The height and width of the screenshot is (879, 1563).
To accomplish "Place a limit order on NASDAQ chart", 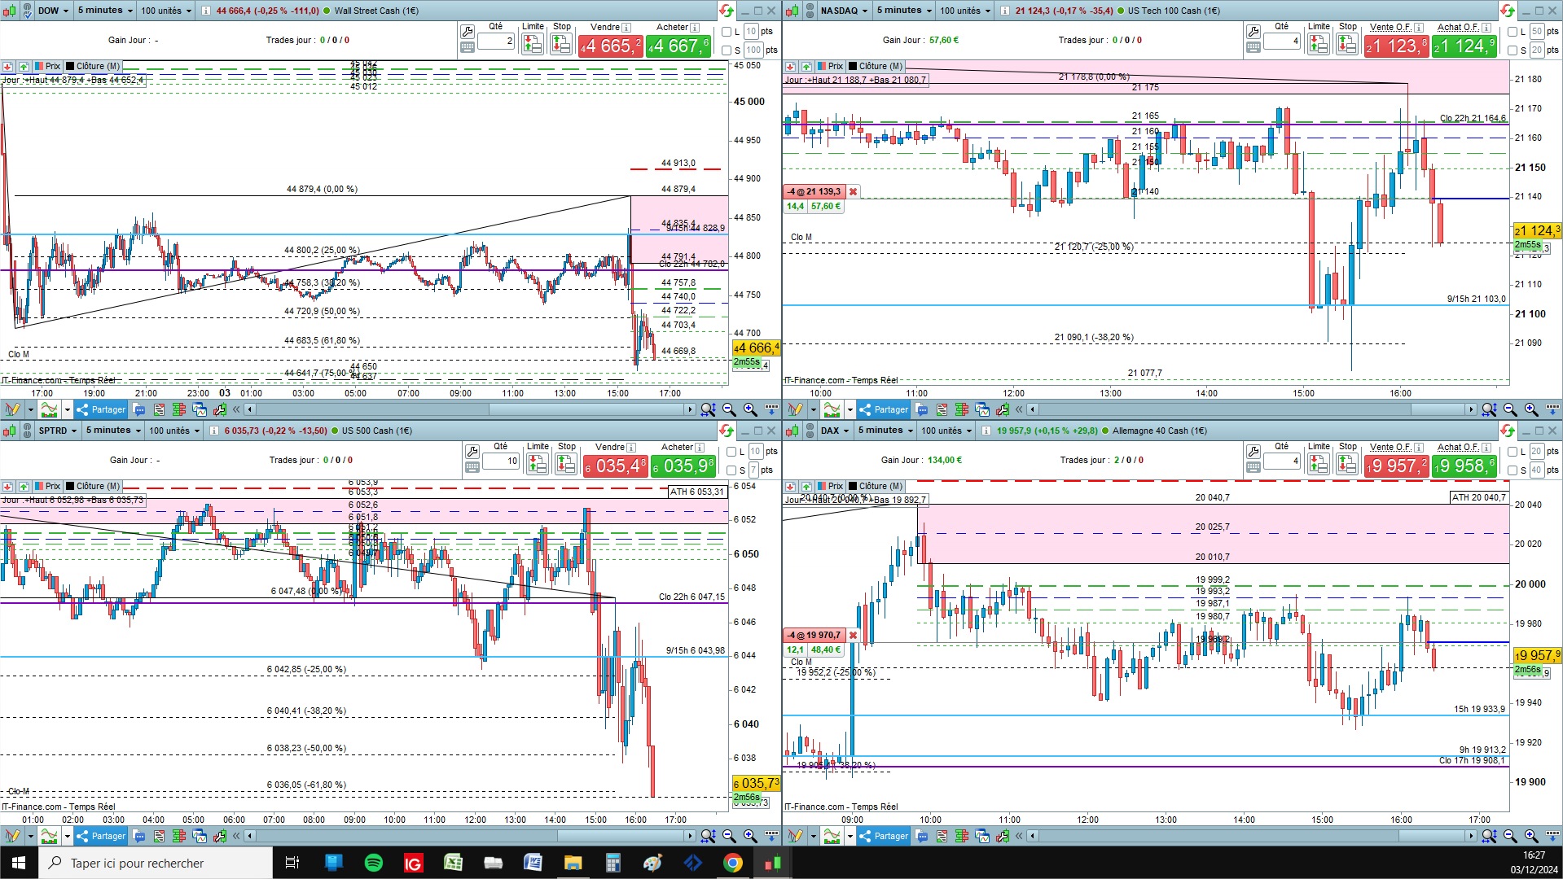I will point(1319,44).
